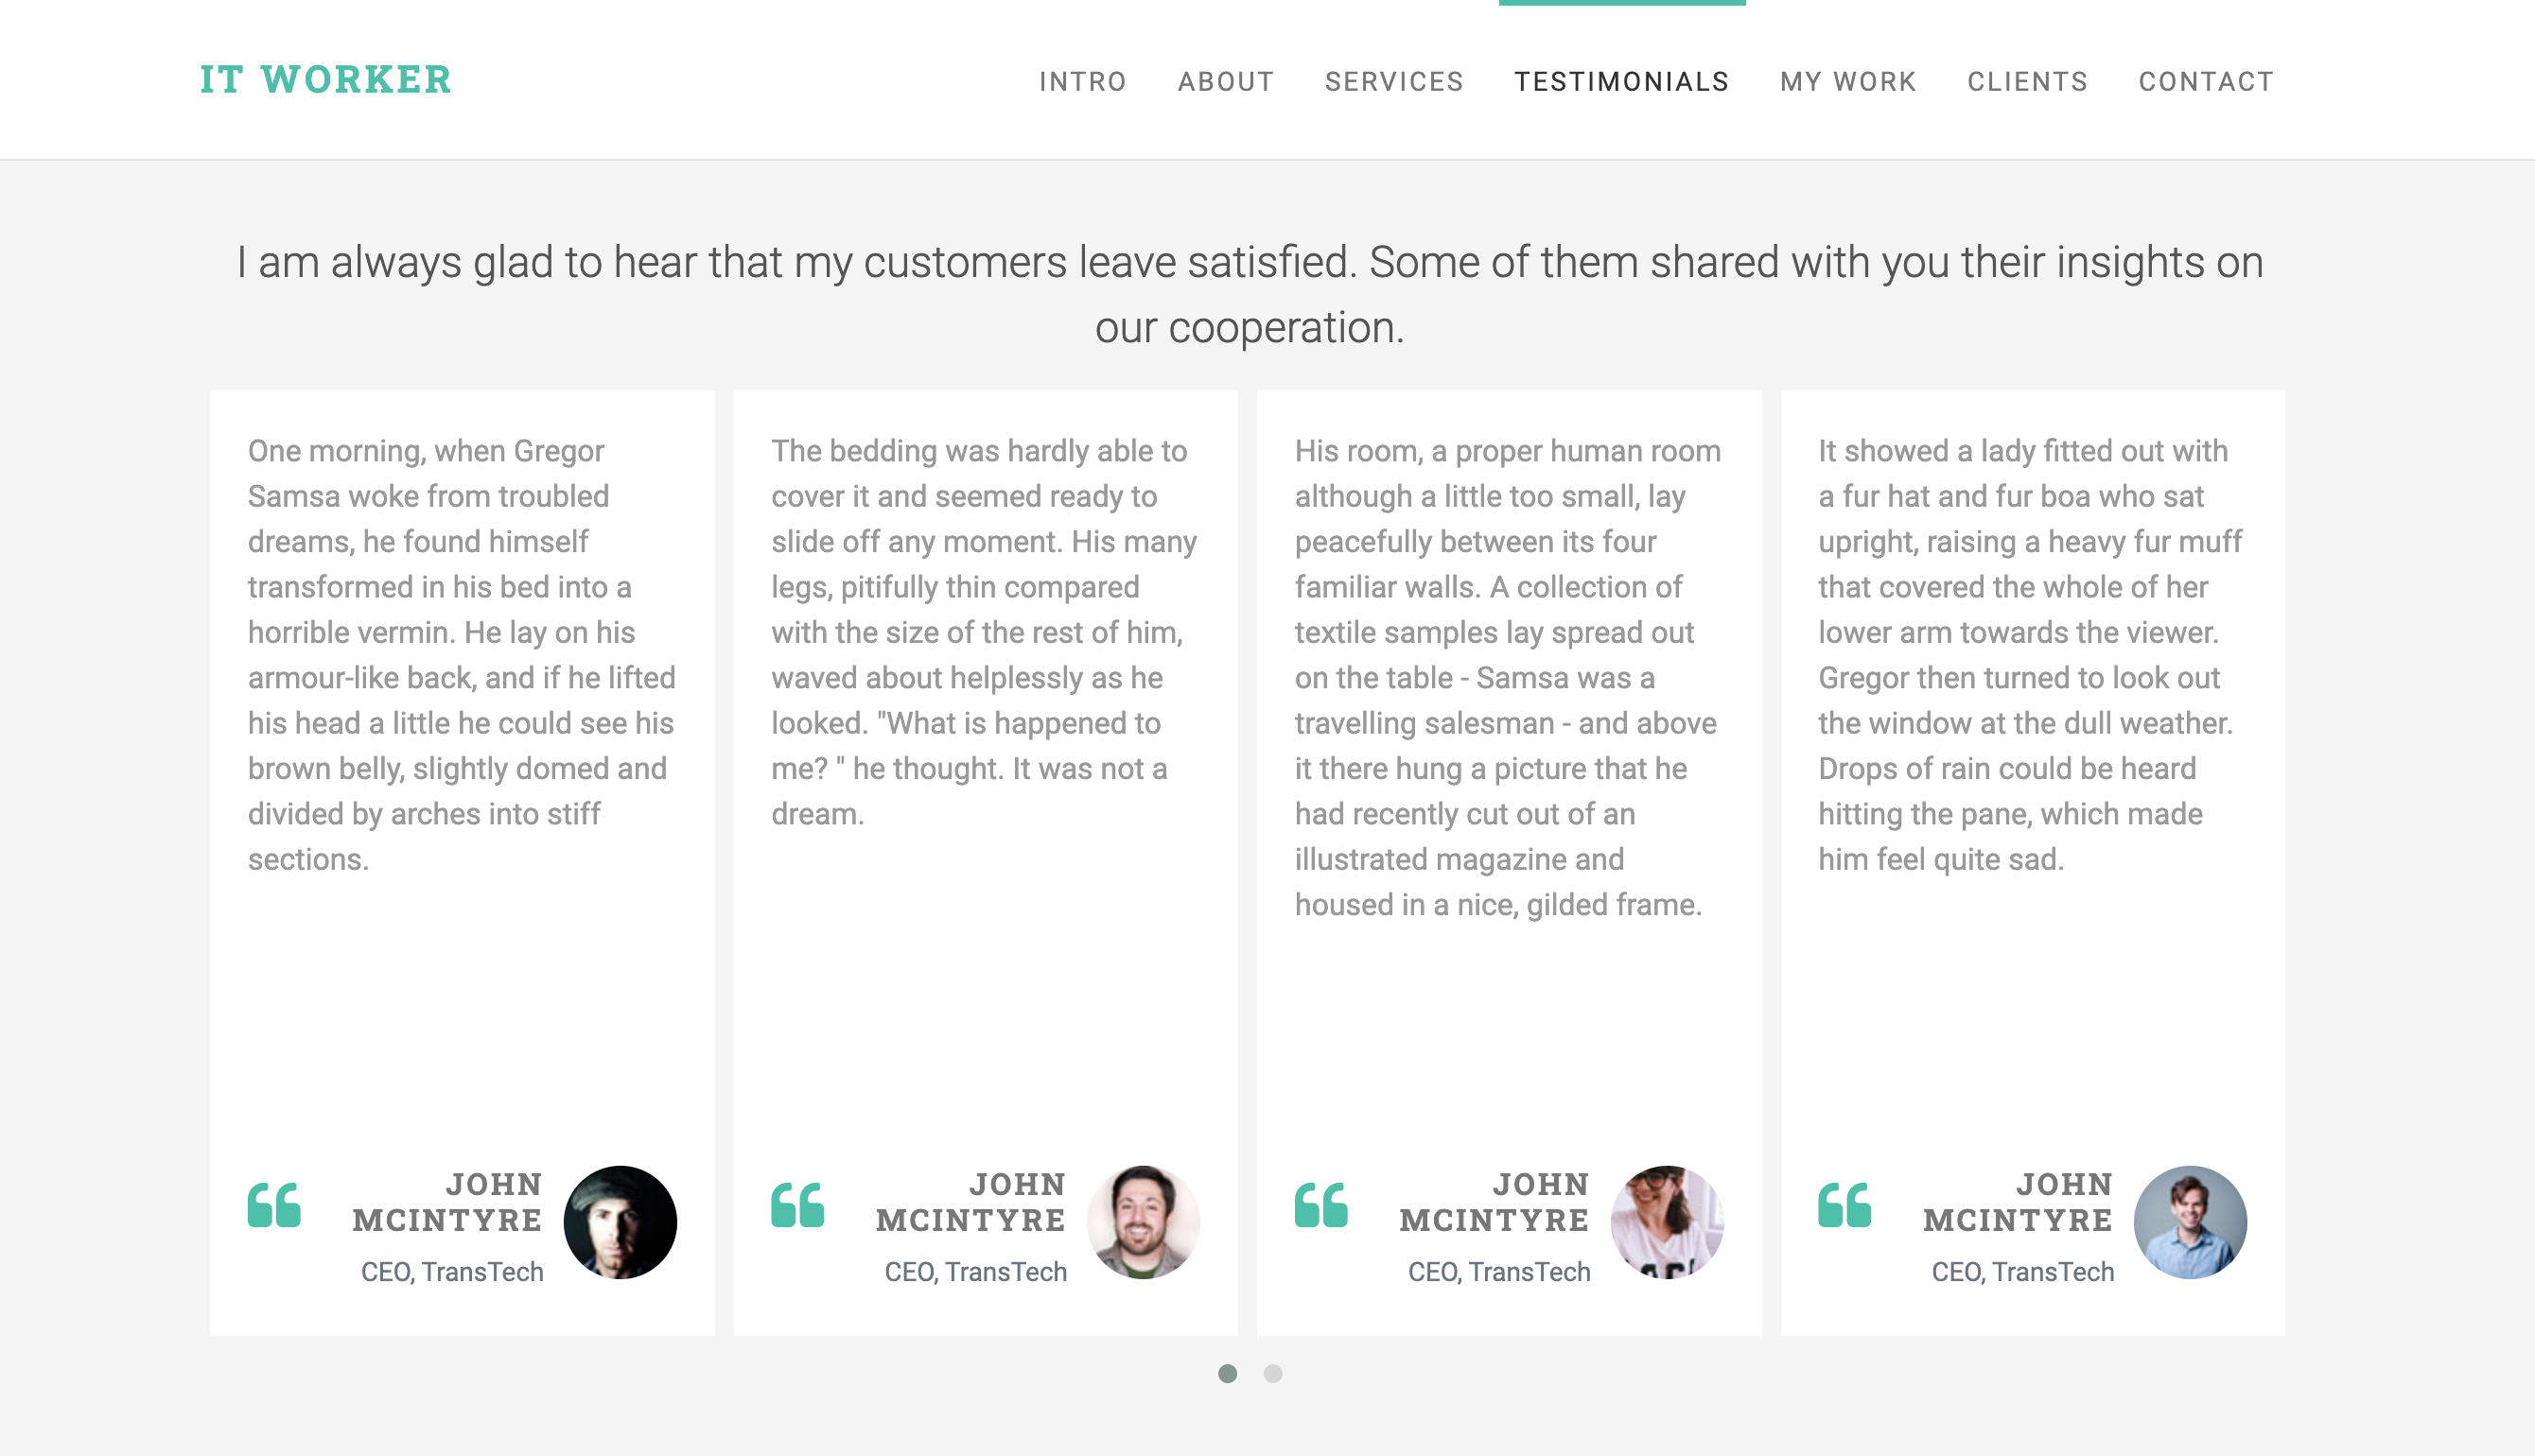The image size is (2535, 1456).
Task: Go to the About section
Action: pyautogui.click(x=1226, y=81)
